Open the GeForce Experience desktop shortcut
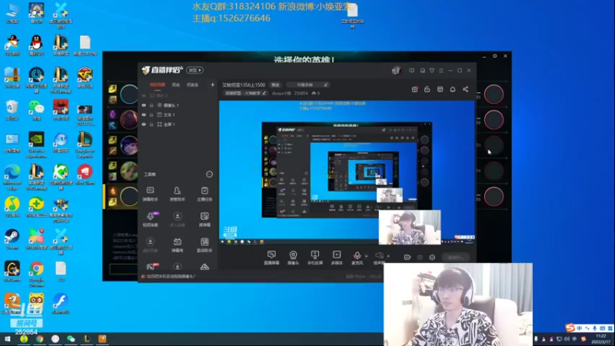The height and width of the screenshot is (346, 615). [x=36, y=145]
